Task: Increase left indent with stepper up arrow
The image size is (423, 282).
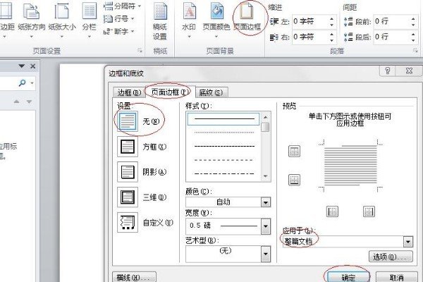Action: coord(332,18)
